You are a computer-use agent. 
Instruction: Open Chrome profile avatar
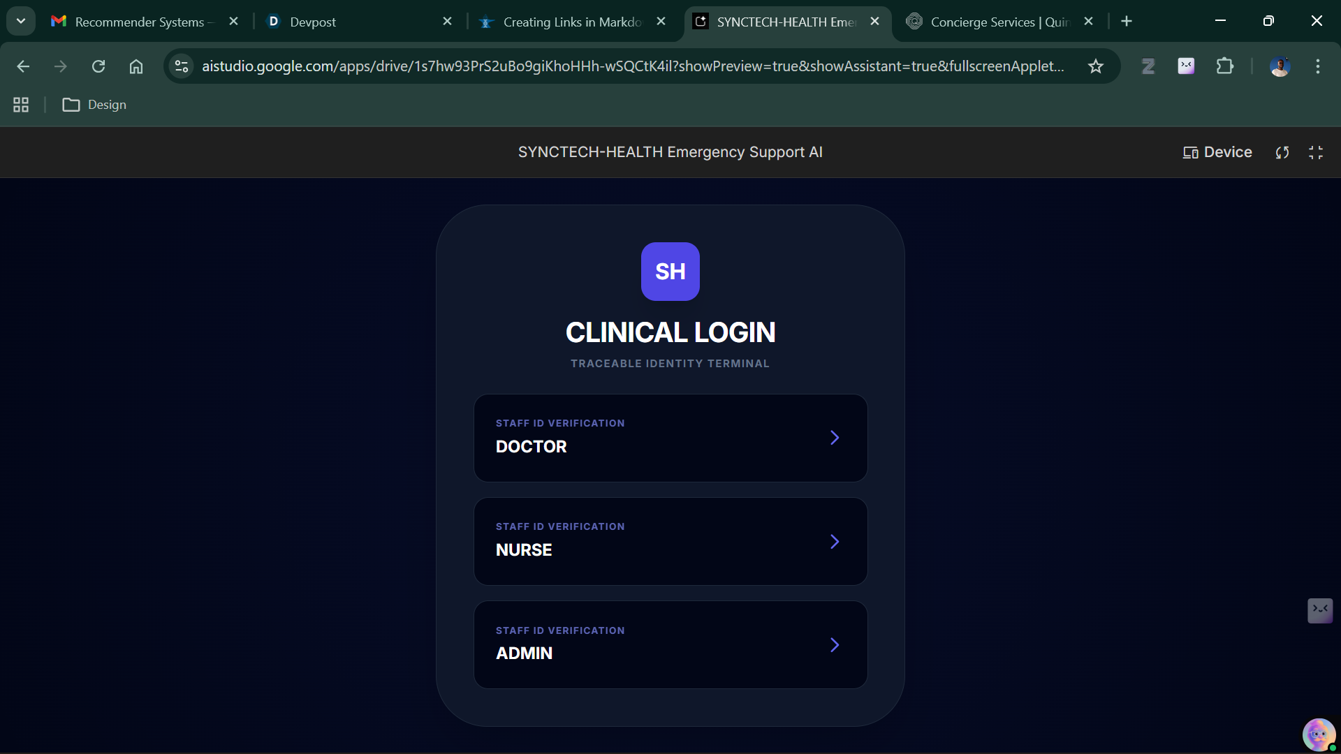coord(1280,66)
